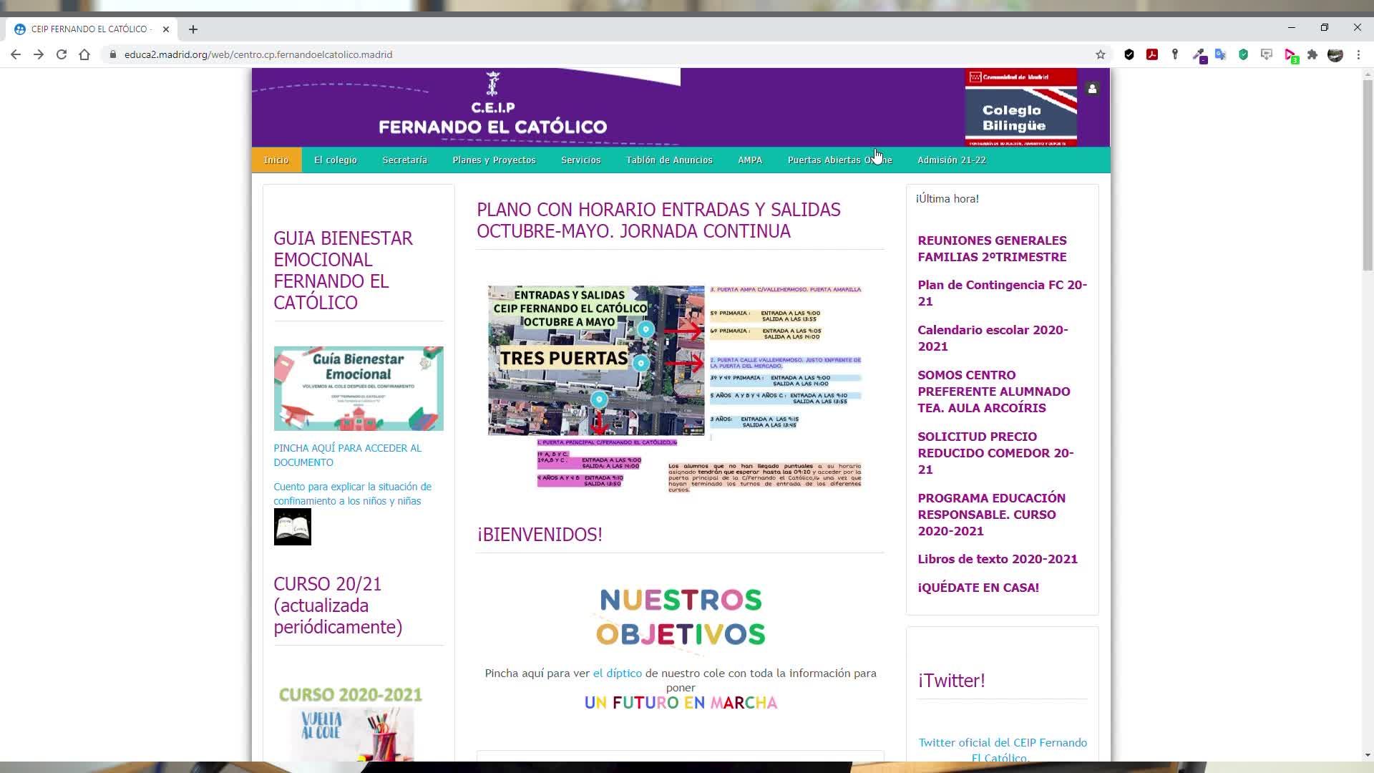The image size is (1374, 773).
Task: Open the Extensions puzzle menu
Action: pos(1312,54)
